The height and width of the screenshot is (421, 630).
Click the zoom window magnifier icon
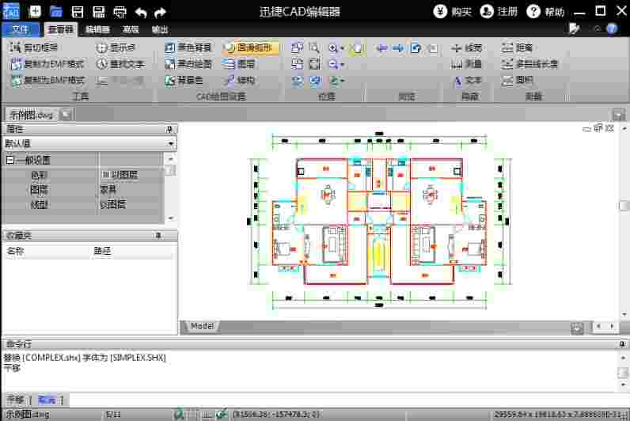pyautogui.click(x=314, y=47)
